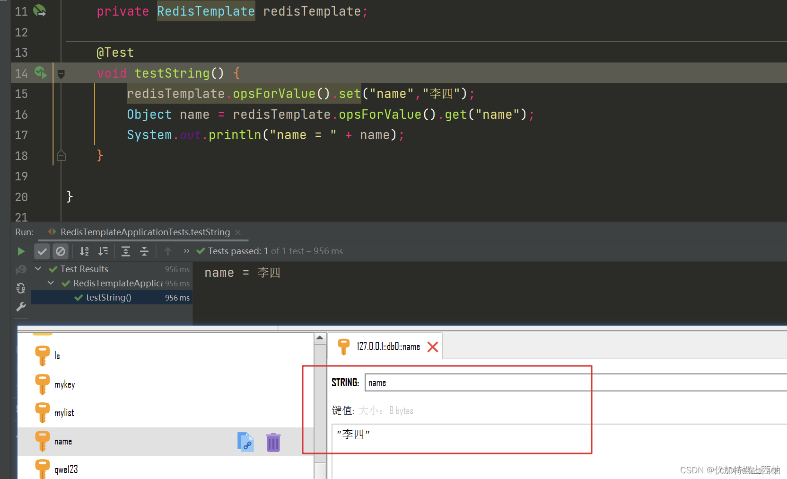Delete the name key with trash icon
Viewport: 787px width, 479px height.
(273, 442)
